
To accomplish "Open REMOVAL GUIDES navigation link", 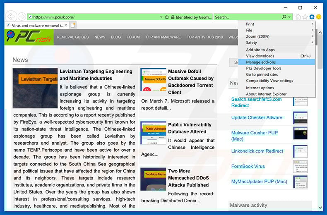I will [x=72, y=37].
